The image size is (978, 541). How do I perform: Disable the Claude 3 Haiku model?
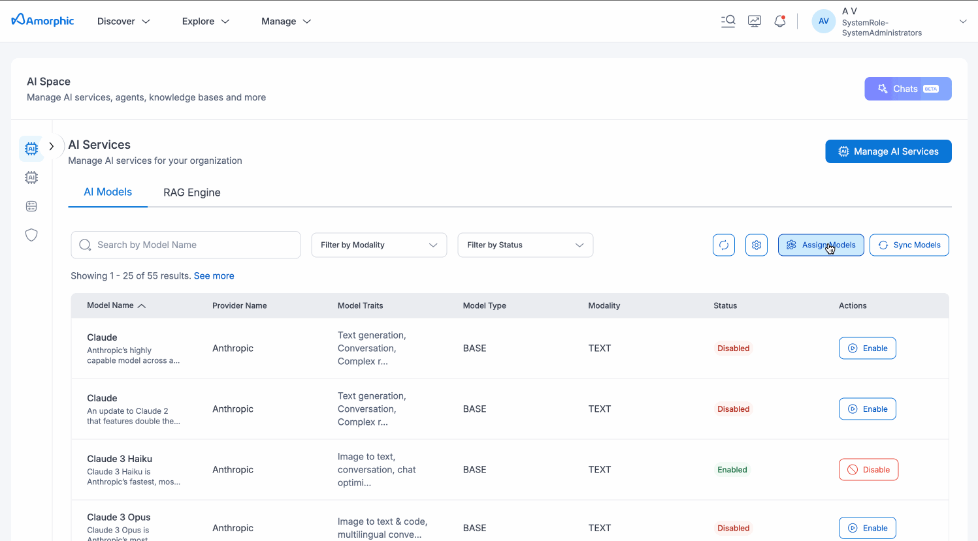coord(868,470)
